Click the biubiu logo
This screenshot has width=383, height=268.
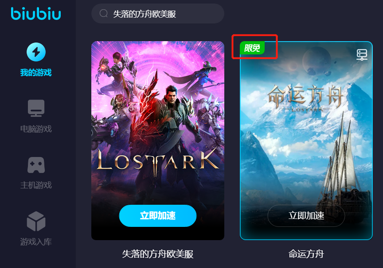pyautogui.click(x=36, y=13)
